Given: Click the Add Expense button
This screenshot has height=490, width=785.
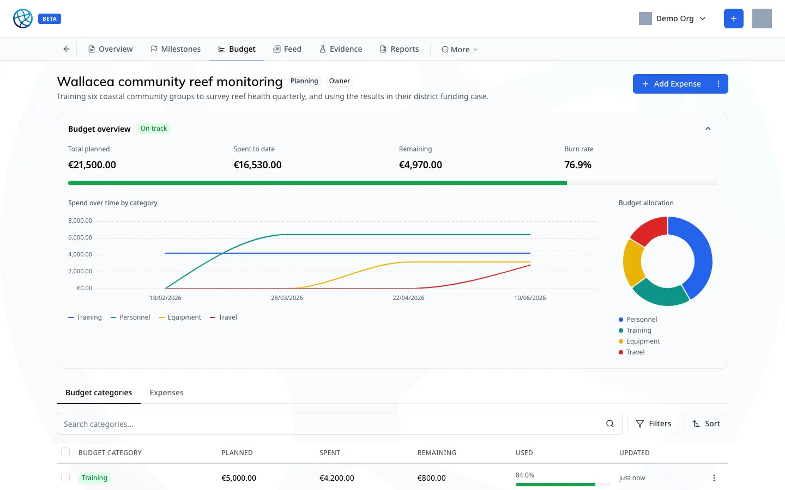Looking at the screenshot, I should (672, 84).
